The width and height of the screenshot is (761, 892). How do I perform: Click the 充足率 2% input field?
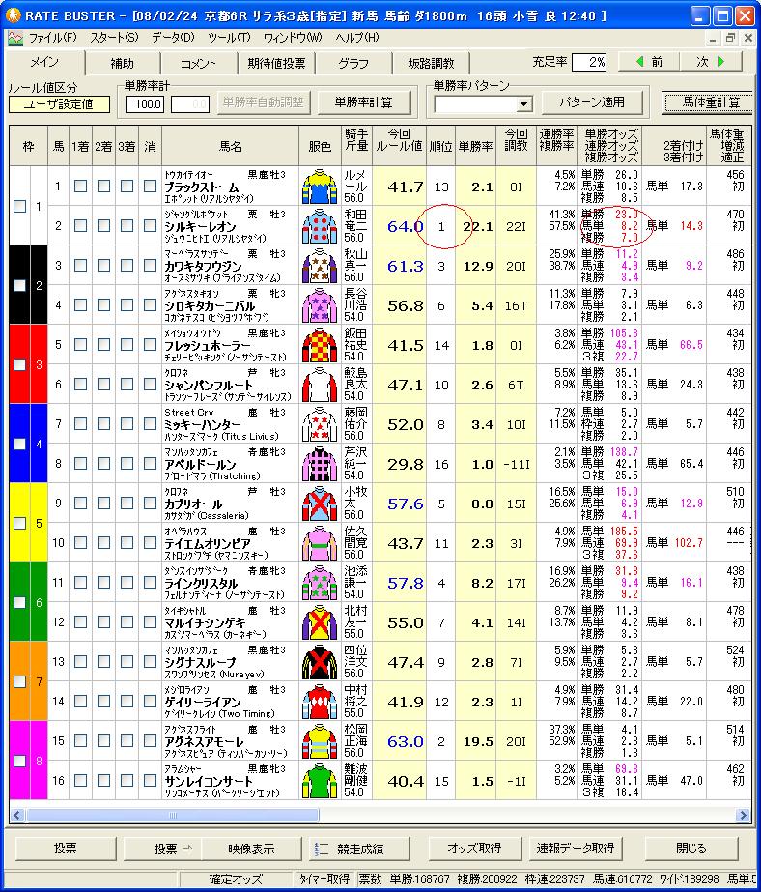click(589, 62)
